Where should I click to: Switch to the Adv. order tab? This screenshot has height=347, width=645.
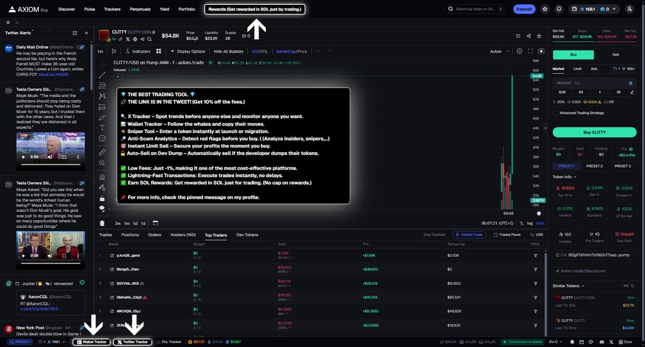click(x=594, y=69)
